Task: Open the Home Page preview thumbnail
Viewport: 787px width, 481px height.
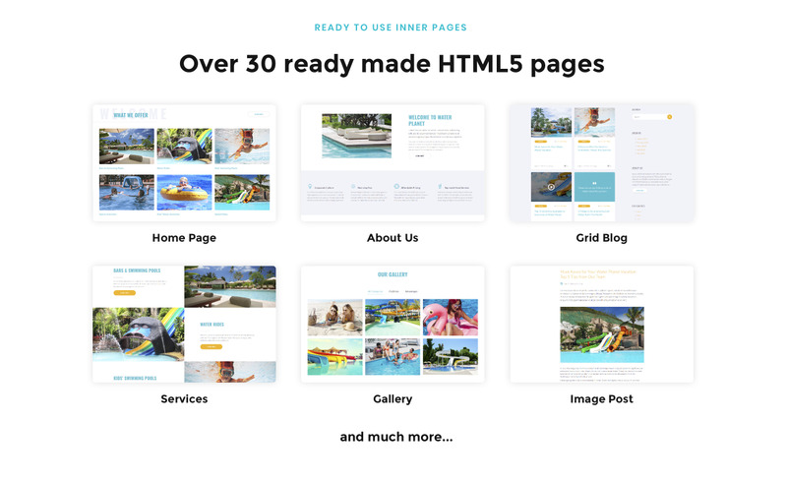Action: pos(184,163)
